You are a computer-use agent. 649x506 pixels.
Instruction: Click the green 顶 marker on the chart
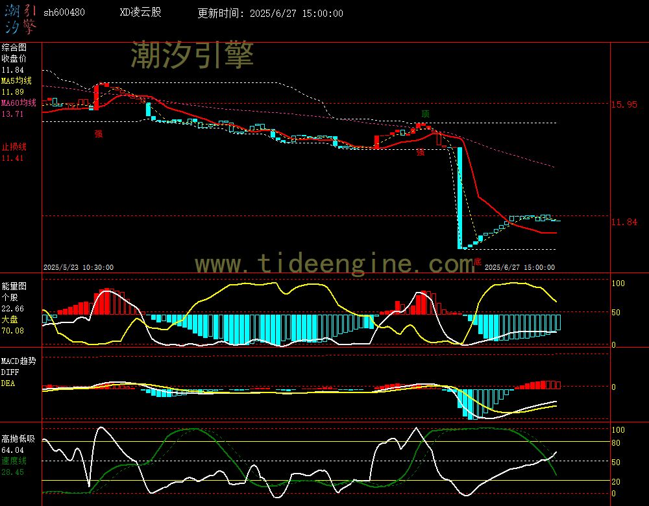pos(426,114)
